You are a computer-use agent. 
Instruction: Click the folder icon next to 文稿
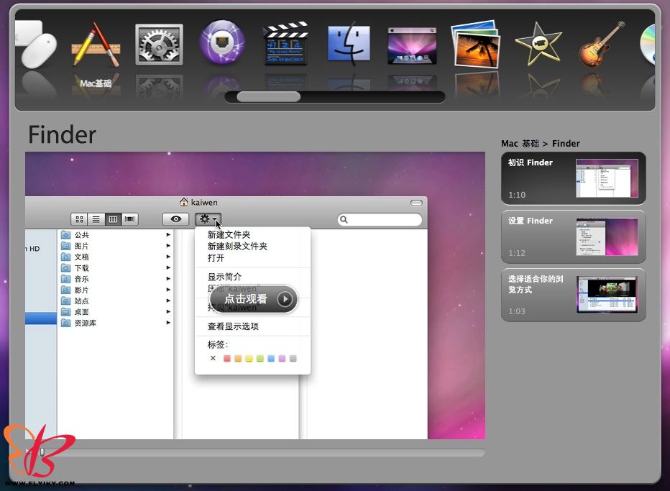66,257
